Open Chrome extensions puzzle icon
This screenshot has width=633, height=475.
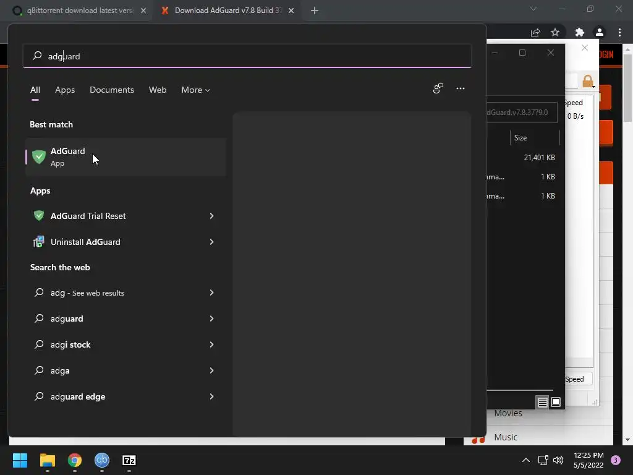580,32
